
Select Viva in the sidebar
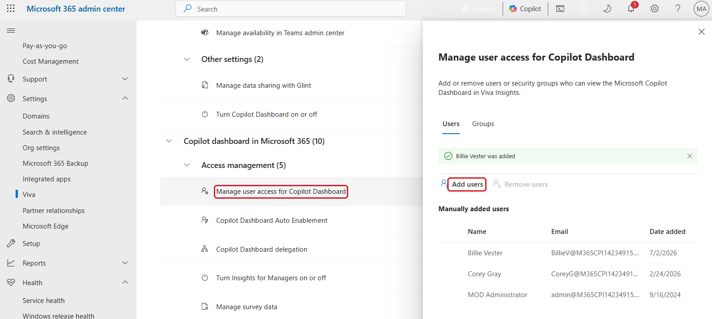click(x=29, y=195)
